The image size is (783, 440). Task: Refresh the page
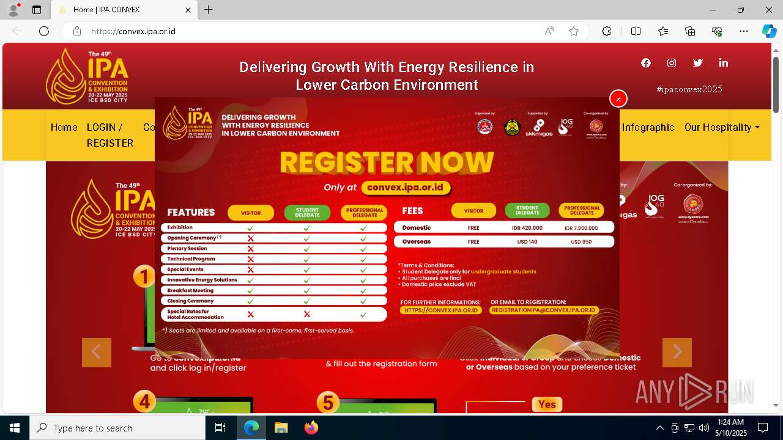[44, 31]
